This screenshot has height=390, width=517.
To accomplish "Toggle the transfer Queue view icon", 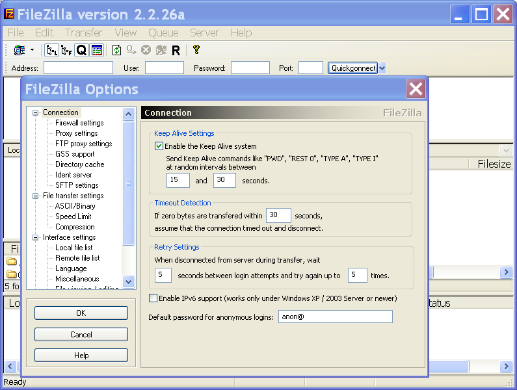I will coord(81,50).
